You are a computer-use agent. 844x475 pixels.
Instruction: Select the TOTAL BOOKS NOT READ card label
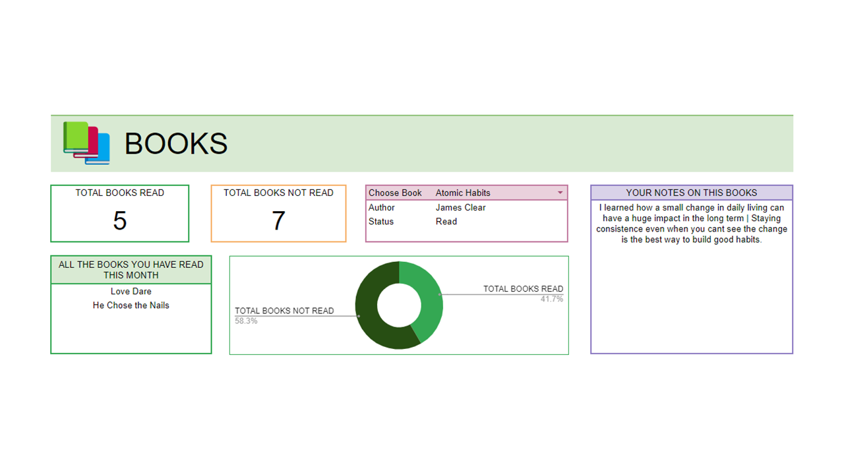[x=278, y=193]
